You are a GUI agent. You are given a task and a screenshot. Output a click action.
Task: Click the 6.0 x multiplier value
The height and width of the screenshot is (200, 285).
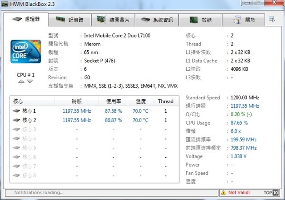(236, 131)
